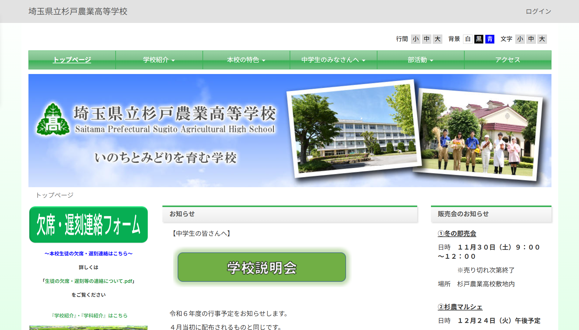Viewport: 579px width, 330px height.
Task: Click 令和６年度の行事予定をお知らせします text
Action: 229,314
